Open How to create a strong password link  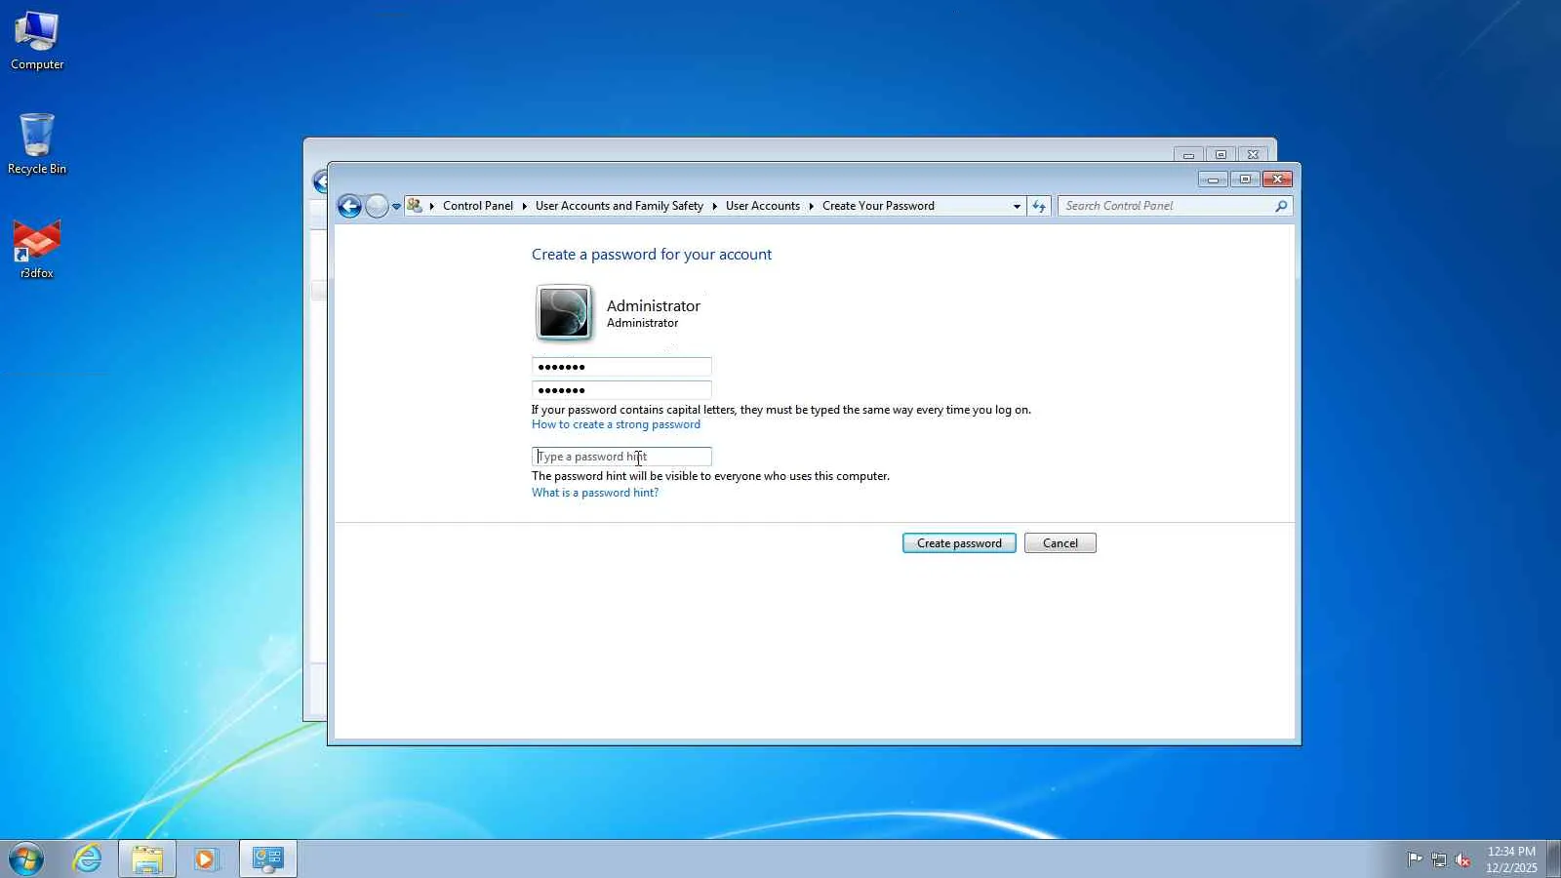coord(616,424)
